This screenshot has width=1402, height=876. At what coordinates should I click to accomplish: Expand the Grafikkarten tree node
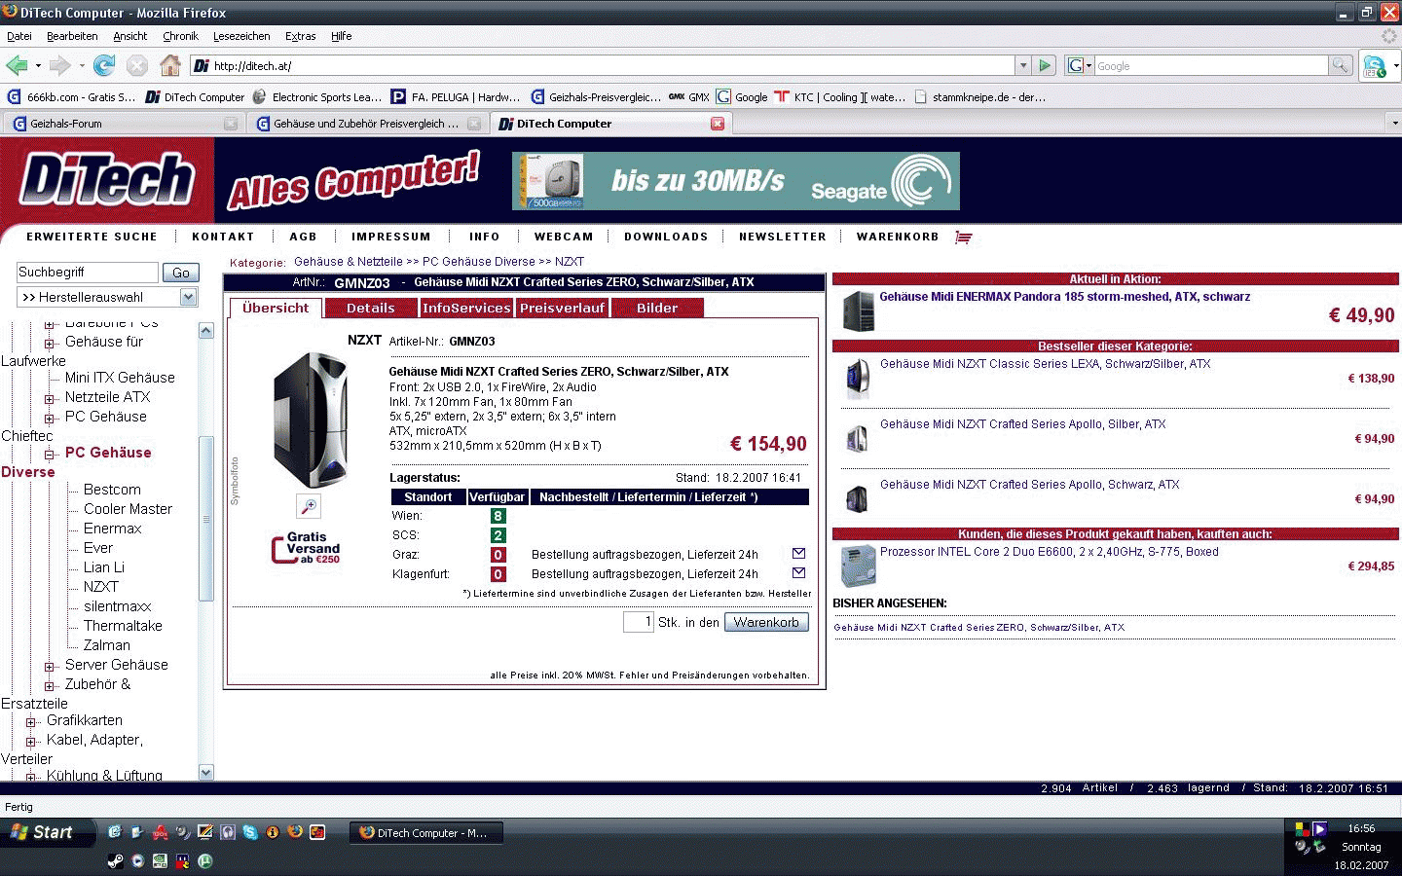click(x=30, y=721)
